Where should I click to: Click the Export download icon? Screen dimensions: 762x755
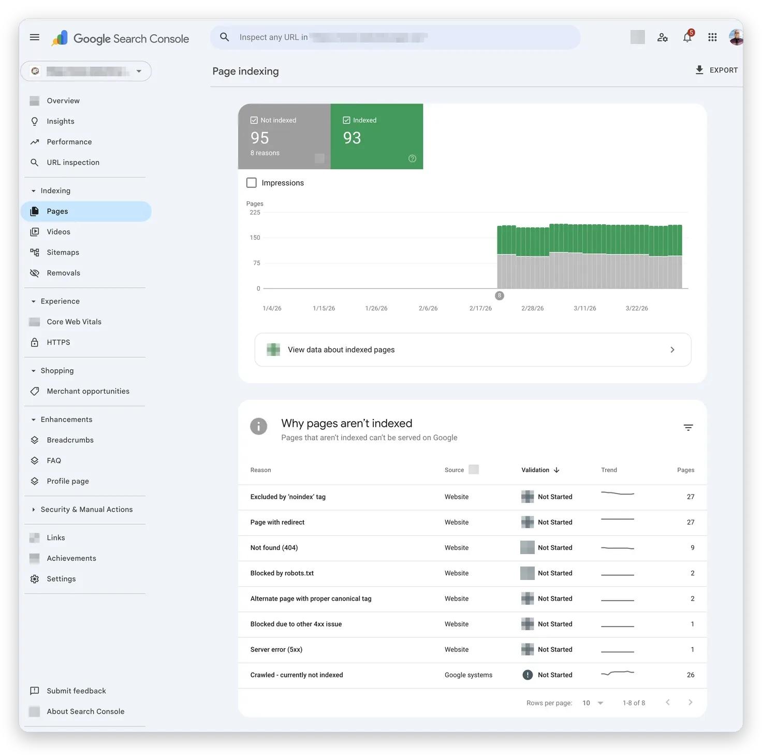pyautogui.click(x=699, y=70)
